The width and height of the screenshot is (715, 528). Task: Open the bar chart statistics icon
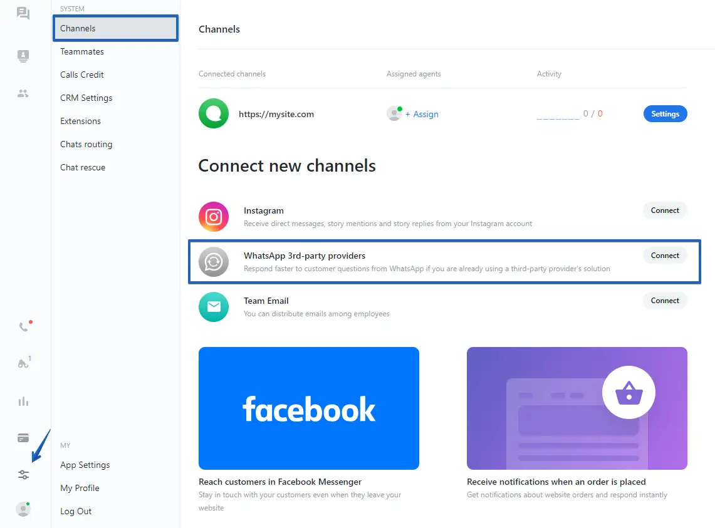coord(24,401)
